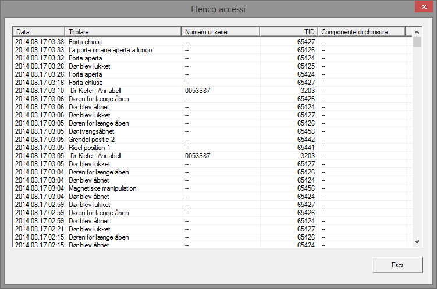Click the vertical scrollbar thumb
Viewport: 437px width, 289px height.
point(417,42)
